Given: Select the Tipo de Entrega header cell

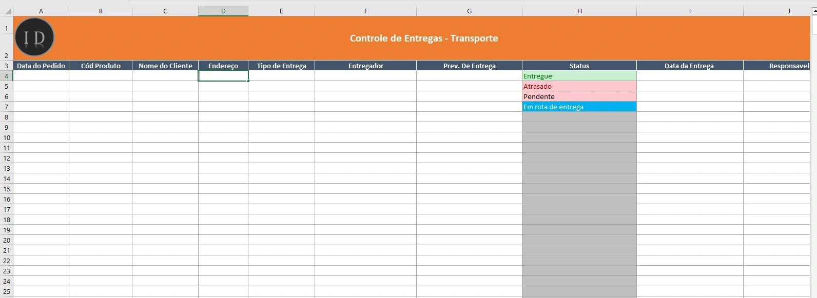Looking at the screenshot, I should tap(281, 66).
